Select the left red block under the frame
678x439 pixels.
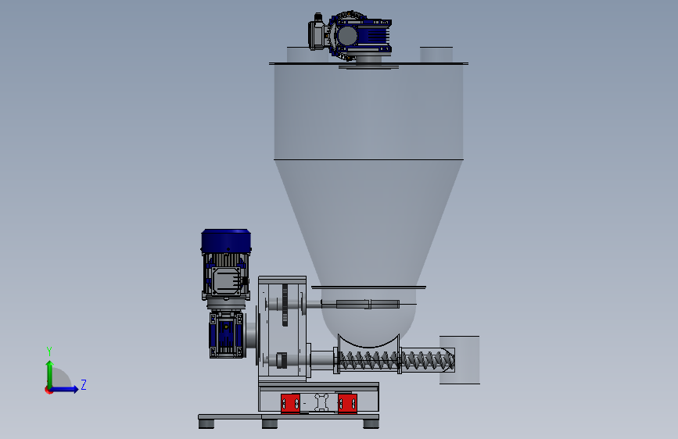(291, 404)
